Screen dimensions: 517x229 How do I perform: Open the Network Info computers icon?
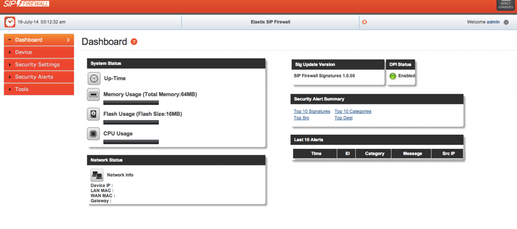pos(97,175)
